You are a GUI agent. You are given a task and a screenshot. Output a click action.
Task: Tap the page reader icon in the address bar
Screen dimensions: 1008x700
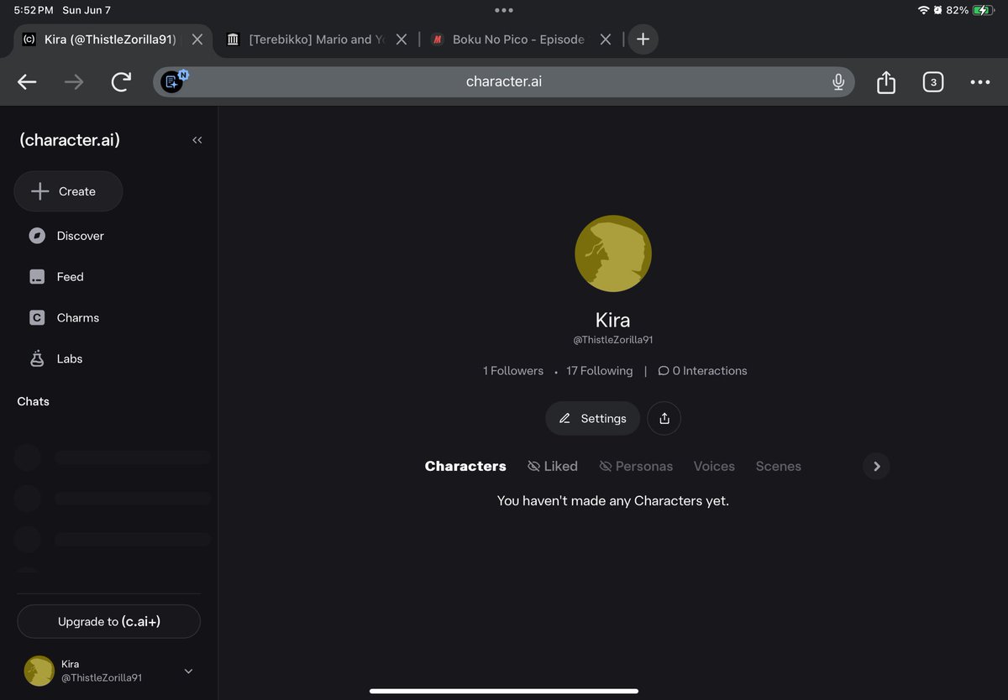[173, 81]
